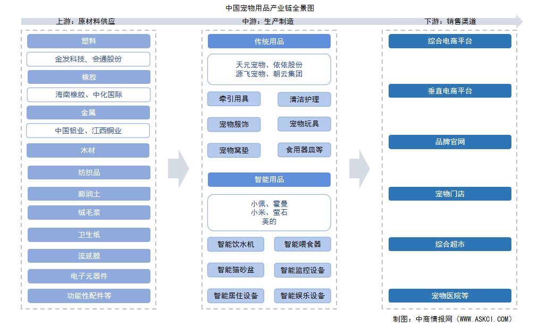Click the 上游：原材料供应 heading
The width and height of the screenshot is (538, 328).
pos(86,21)
